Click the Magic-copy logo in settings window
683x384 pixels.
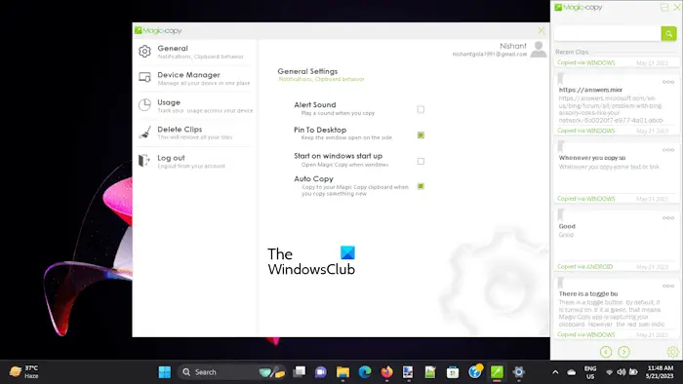point(158,30)
